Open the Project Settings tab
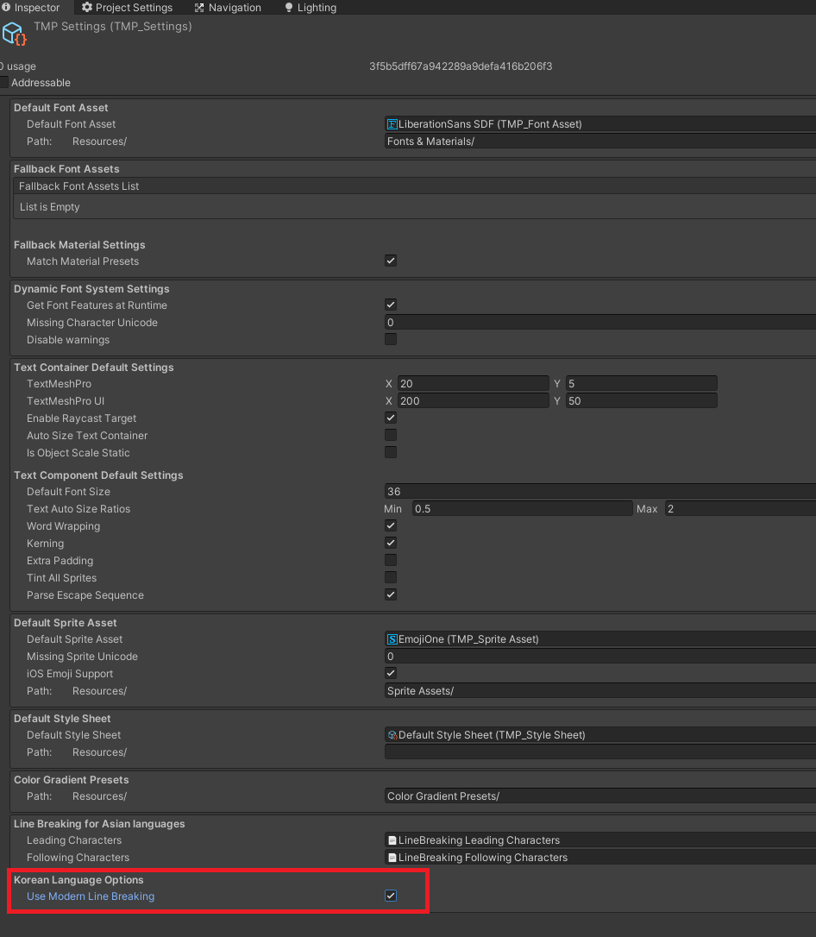 coord(128,7)
